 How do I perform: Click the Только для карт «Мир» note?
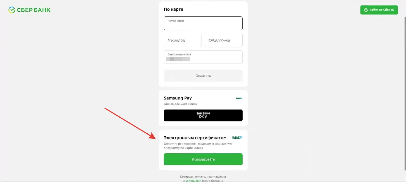click(x=181, y=104)
